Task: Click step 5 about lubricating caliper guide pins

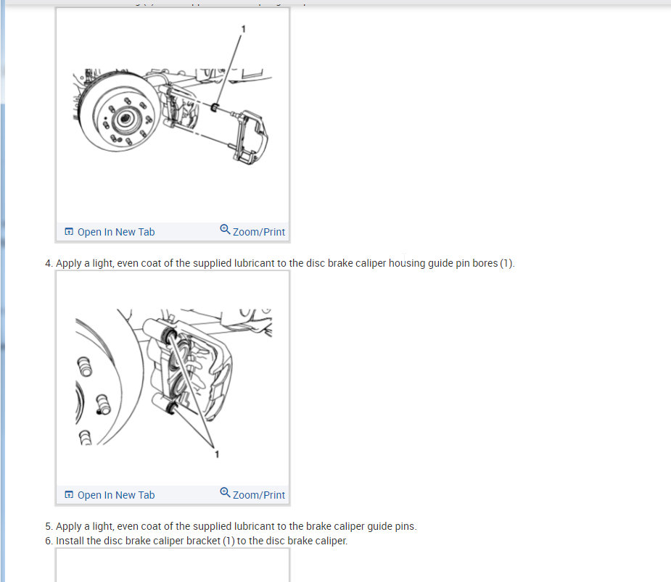Action: pos(231,526)
